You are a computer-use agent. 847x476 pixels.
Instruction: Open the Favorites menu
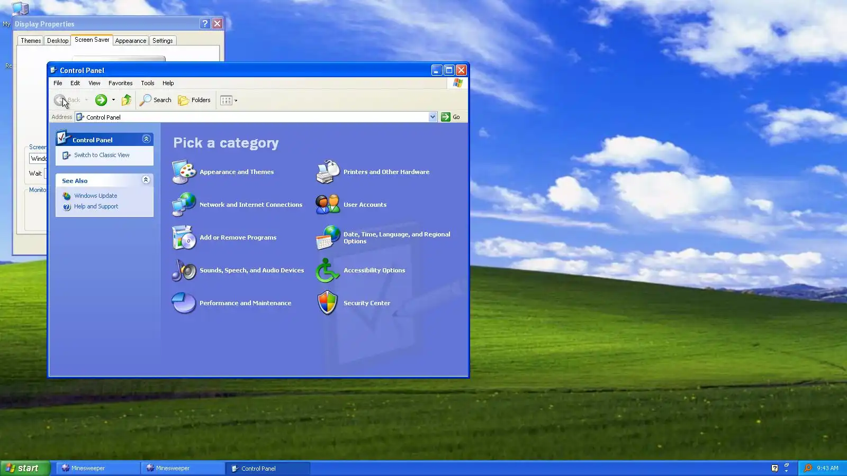[x=121, y=83]
